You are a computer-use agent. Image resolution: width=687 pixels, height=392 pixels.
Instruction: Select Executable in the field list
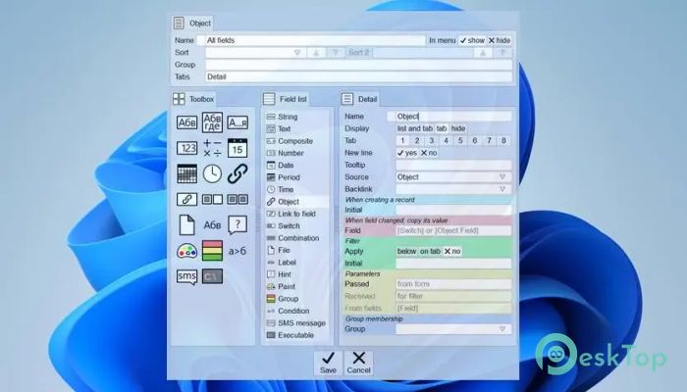pyautogui.click(x=296, y=335)
